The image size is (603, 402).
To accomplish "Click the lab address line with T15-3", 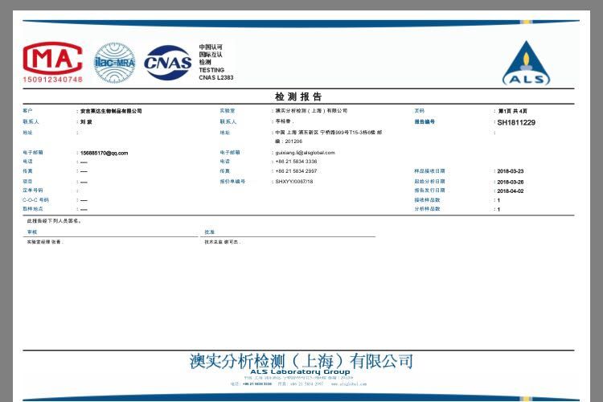I will pos(329,133).
